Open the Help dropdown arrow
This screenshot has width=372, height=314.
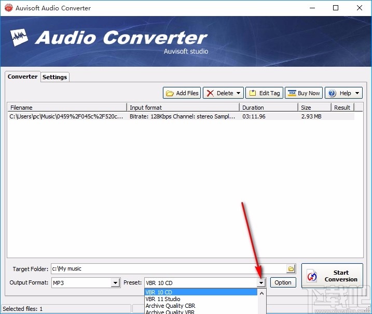coord(357,93)
